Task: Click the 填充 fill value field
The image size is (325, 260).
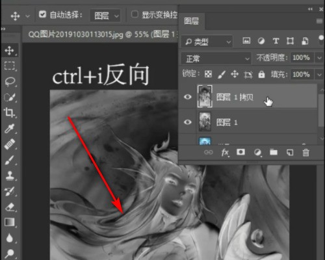Action: pos(301,75)
